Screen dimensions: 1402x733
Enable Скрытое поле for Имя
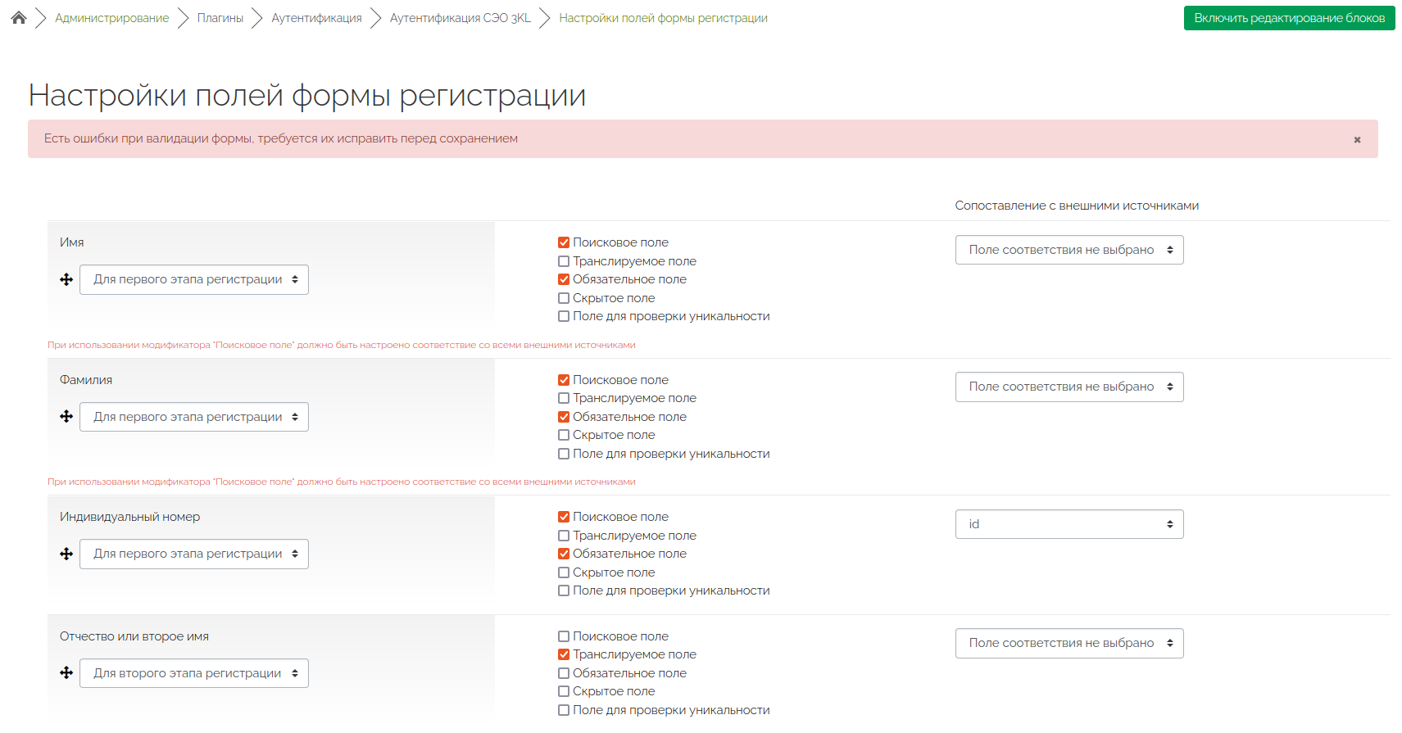(x=564, y=298)
